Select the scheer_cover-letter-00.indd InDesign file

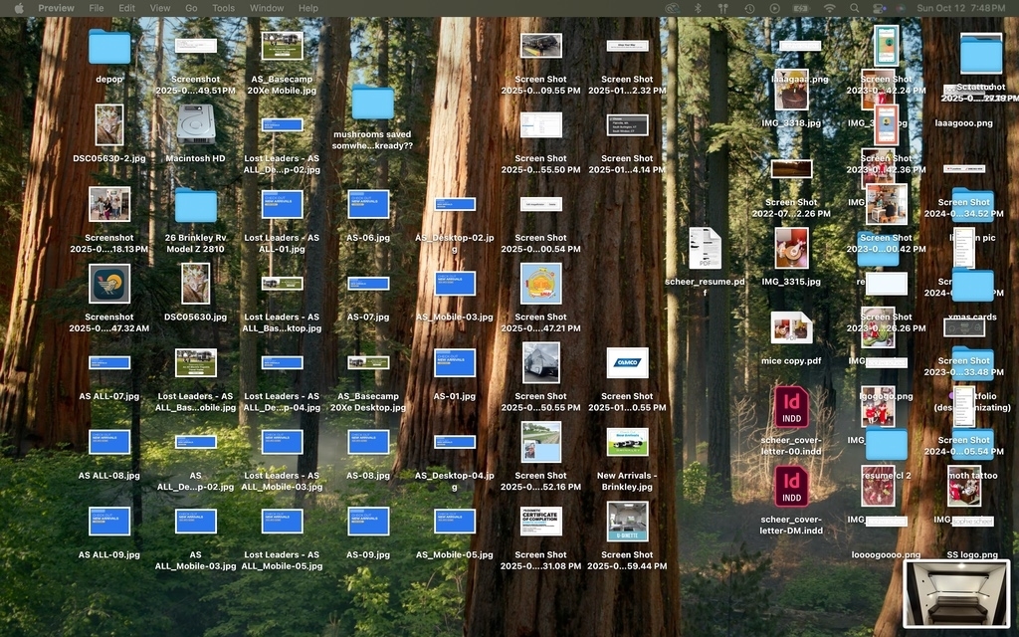791,406
